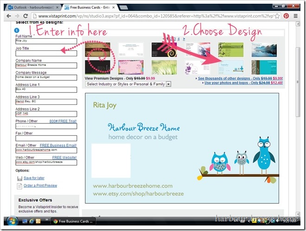The image size is (306, 231).
Task: Click the Web / Other field
Action: [x=46, y=162]
